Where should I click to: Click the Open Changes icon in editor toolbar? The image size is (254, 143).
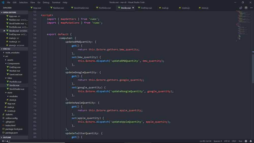[x=241, y=8]
